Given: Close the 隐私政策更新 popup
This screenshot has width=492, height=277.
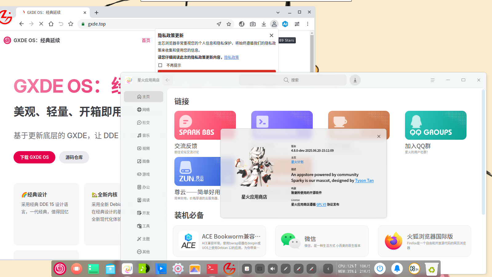Looking at the screenshot, I should (x=272, y=35).
